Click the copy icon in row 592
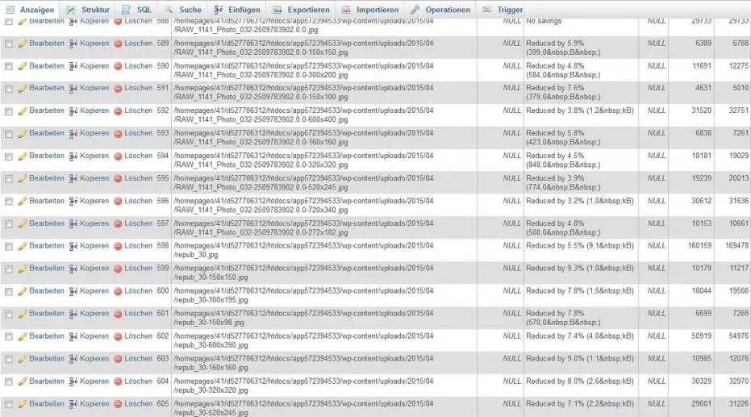 pos(73,111)
